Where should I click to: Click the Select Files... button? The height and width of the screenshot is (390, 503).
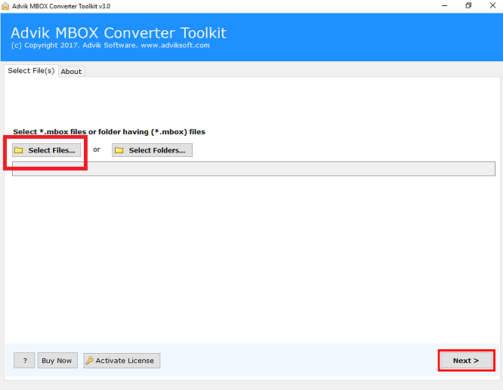(47, 150)
